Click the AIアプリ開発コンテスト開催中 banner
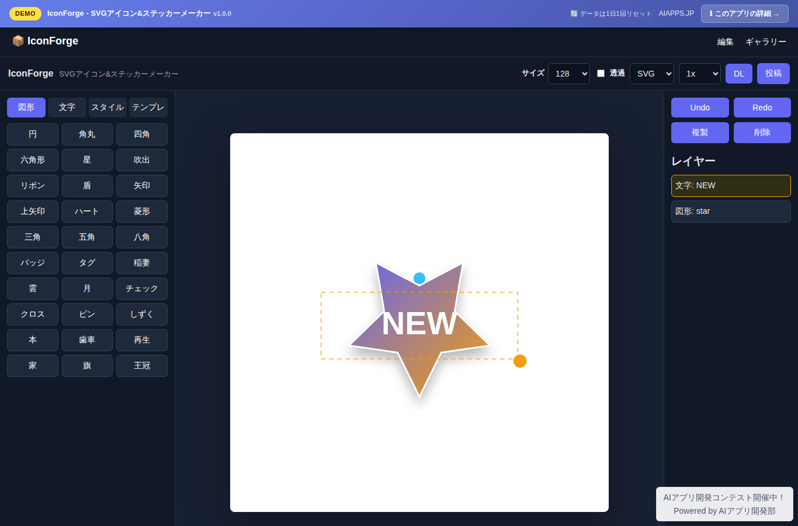The image size is (798, 526). (724, 504)
